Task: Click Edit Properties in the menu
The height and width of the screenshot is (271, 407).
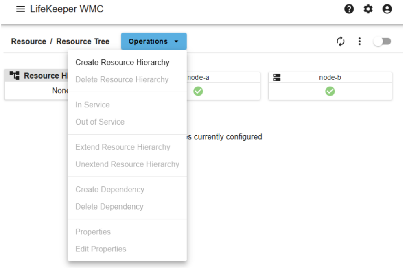Action: pyautogui.click(x=101, y=249)
